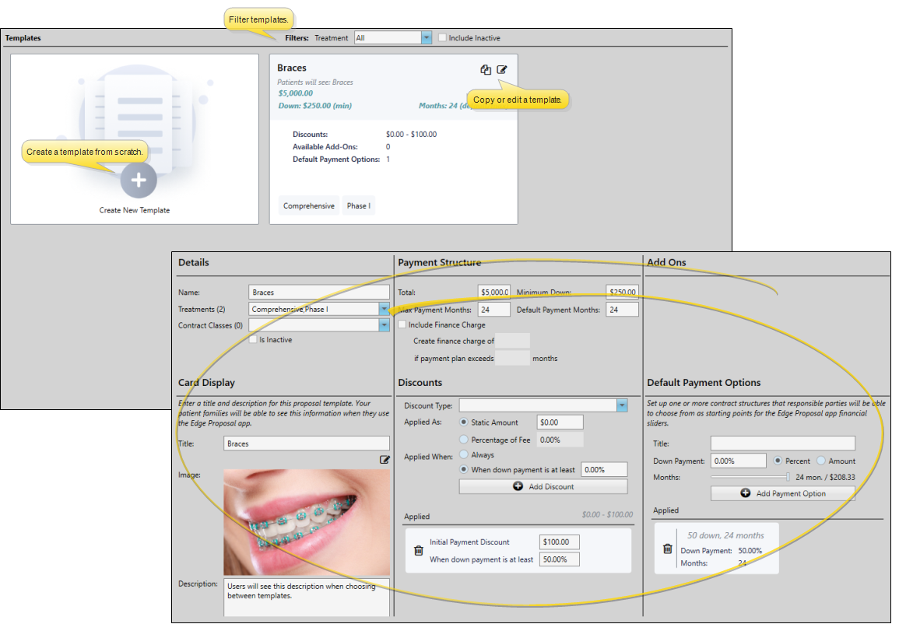The width and height of the screenshot is (899, 631).
Task: Open the Treatment filter dropdown
Action: pyautogui.click(x=426, y=37)
